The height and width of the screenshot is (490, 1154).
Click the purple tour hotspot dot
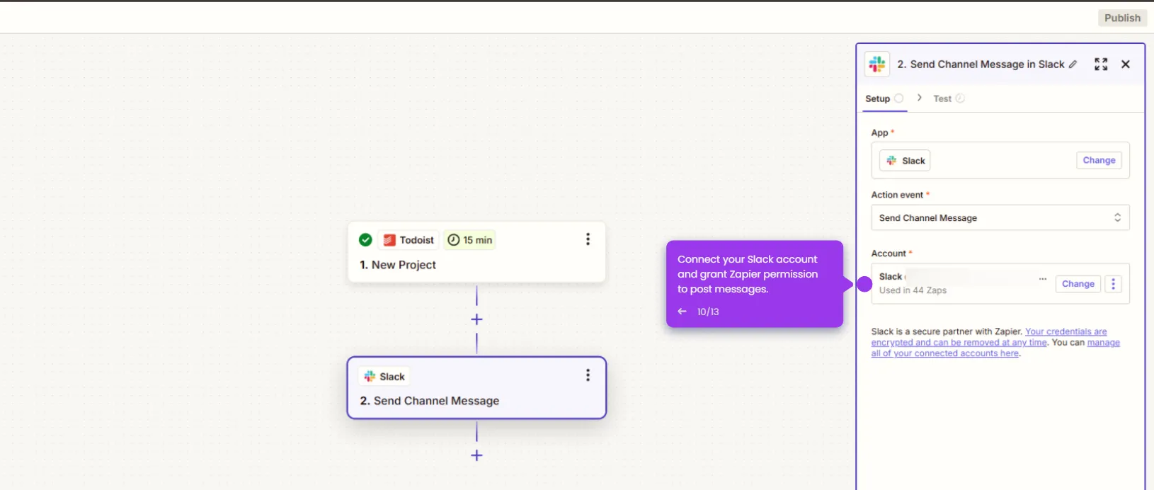point(864,284)
